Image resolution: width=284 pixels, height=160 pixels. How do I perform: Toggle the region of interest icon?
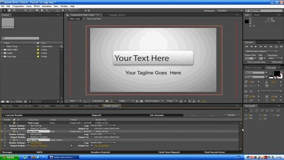pos(137,101)
